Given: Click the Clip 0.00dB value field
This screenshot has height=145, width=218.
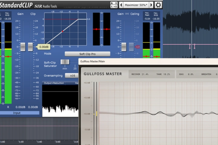Looking at the screenshot, I should (33, 107).
